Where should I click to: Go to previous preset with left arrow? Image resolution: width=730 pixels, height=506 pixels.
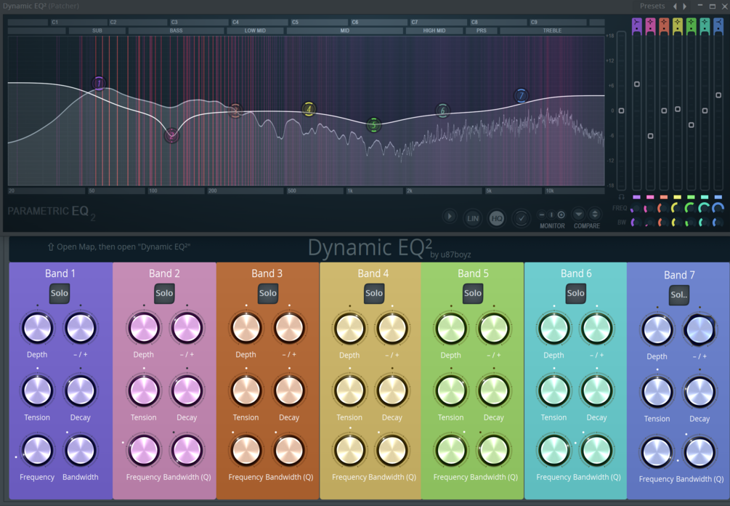[675, 6]
